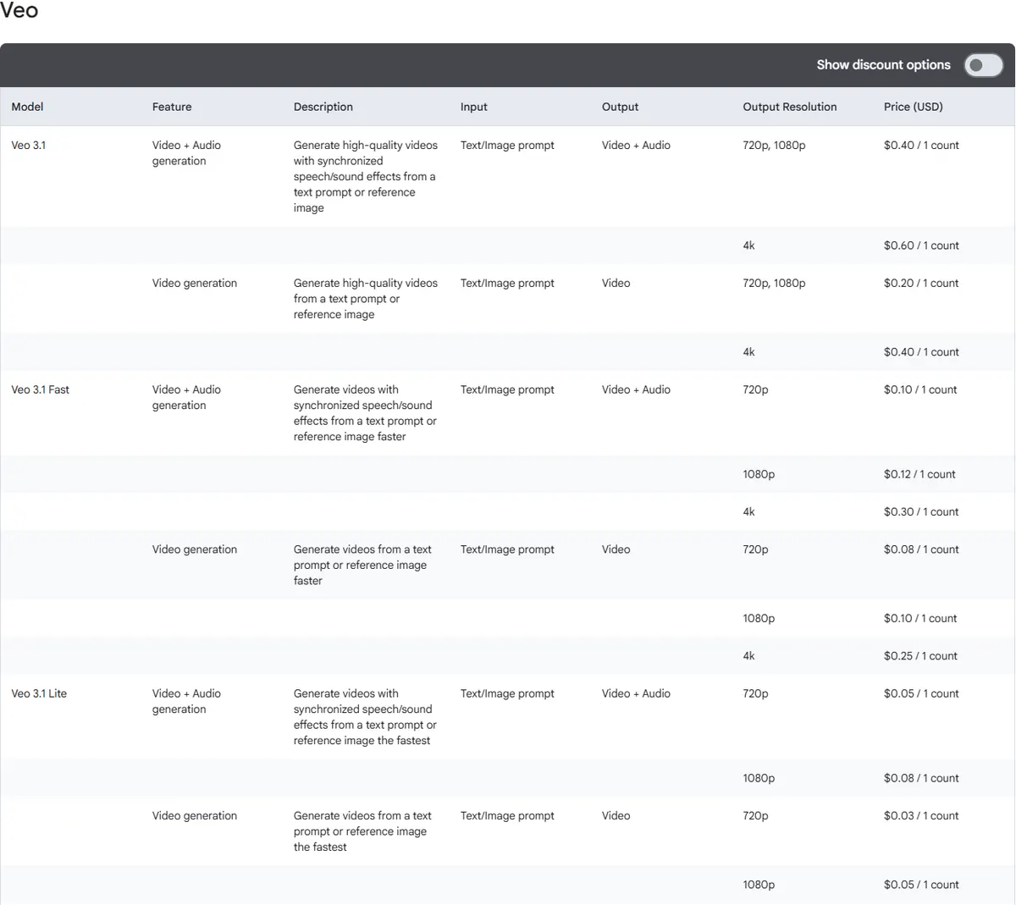
Task: Click description ending 'reference image the fastest' with speech/sound
Action: [x=365, y=717]
